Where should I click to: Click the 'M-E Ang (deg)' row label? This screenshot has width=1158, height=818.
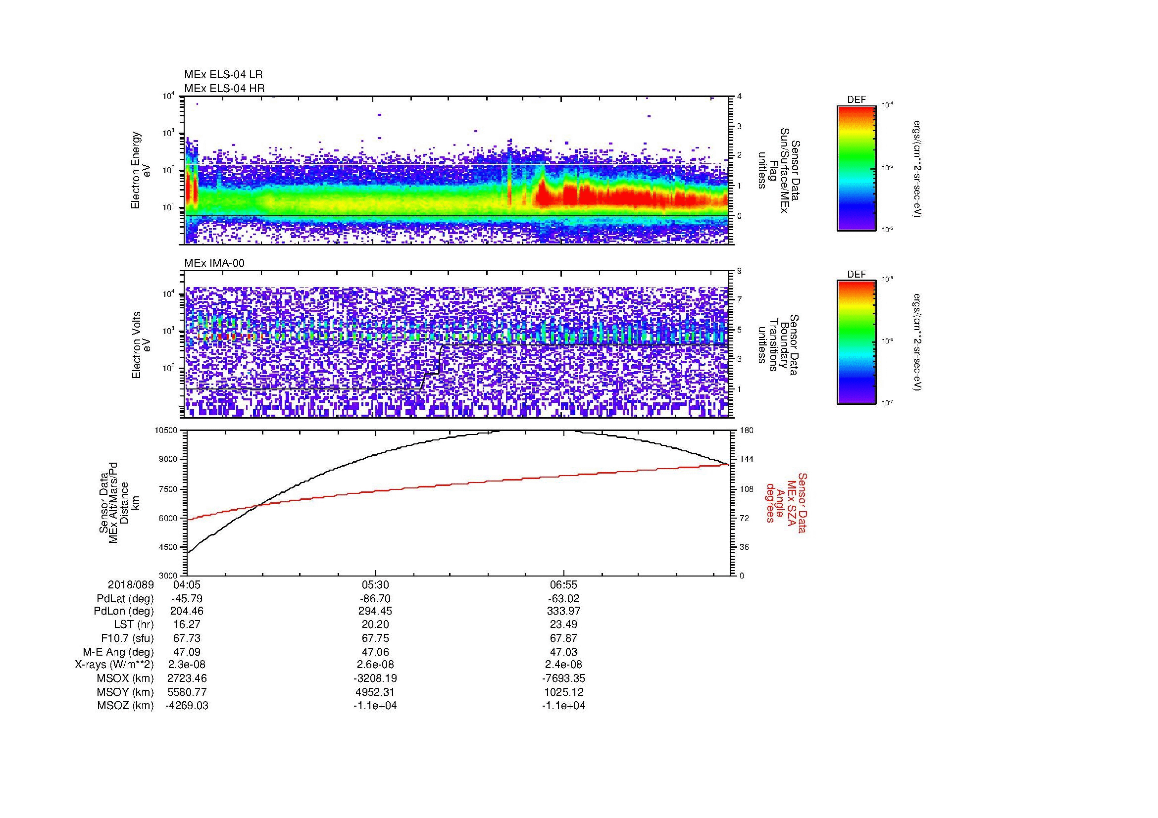(x=118, y=652)
